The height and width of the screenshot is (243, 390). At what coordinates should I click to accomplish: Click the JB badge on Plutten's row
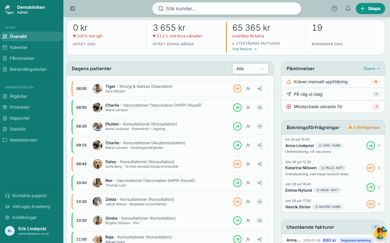pyautogui.click(x=237, y=126)
